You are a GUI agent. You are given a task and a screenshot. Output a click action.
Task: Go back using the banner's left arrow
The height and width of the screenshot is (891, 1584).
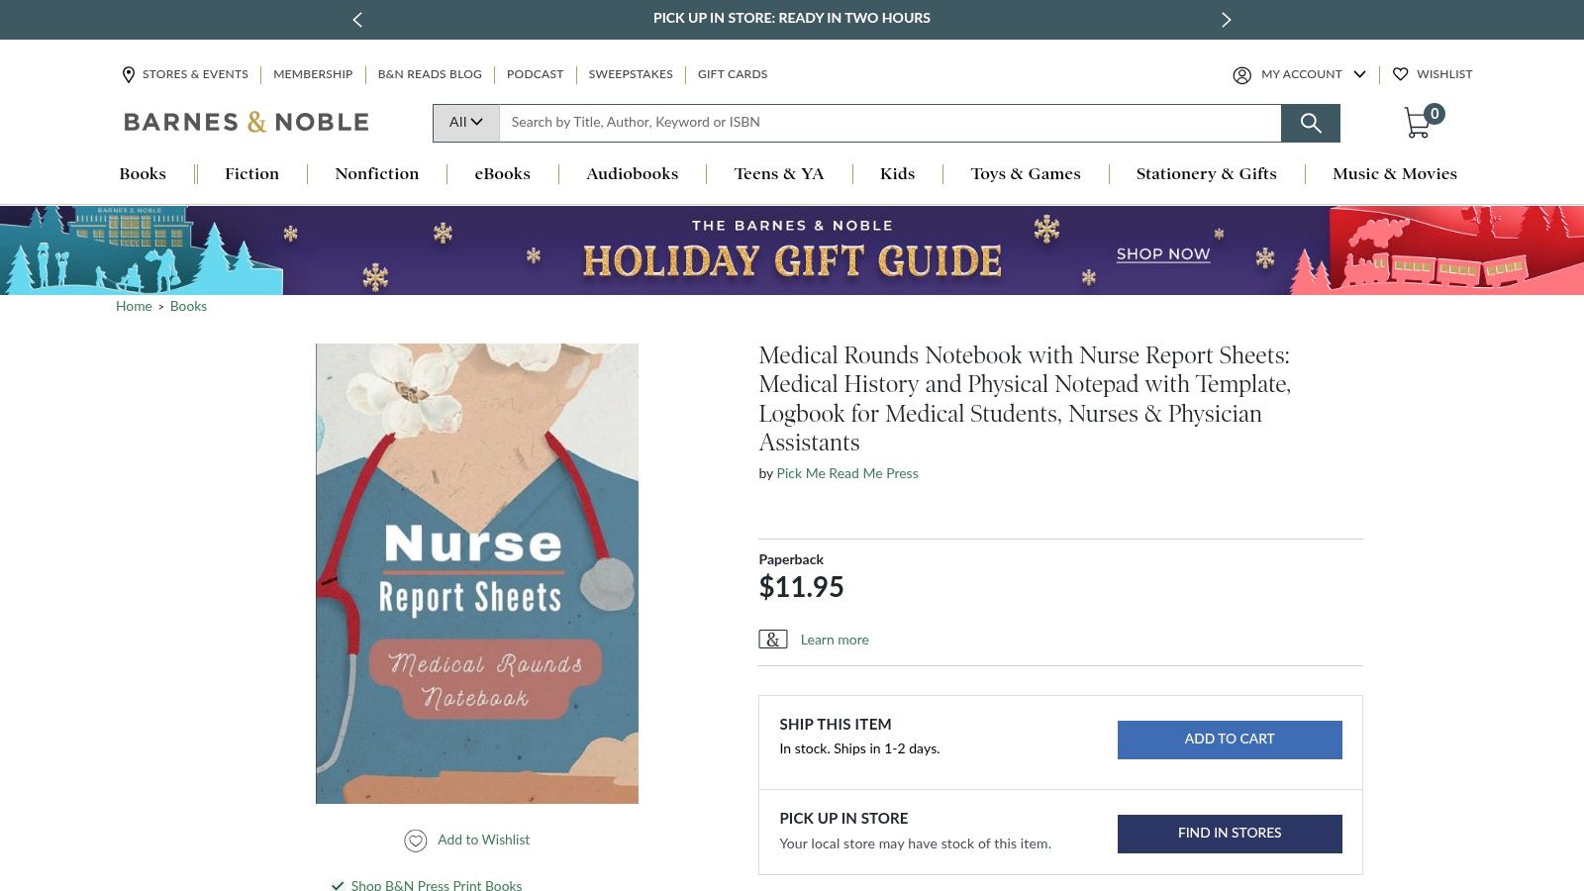click(357, 19)
